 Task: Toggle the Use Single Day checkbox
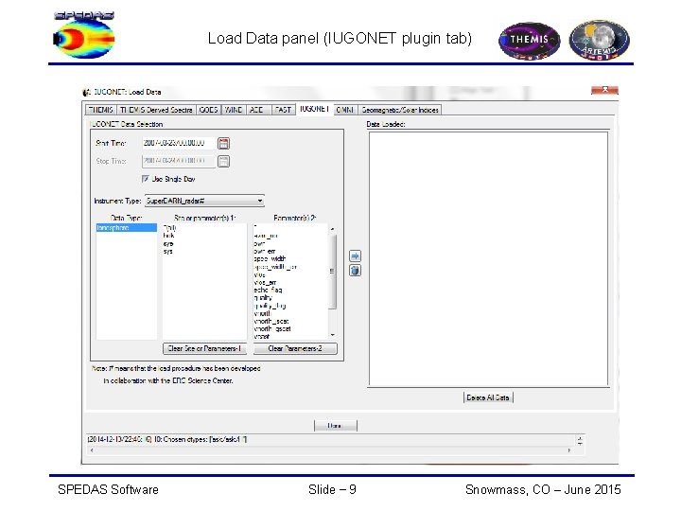[146, 179]
